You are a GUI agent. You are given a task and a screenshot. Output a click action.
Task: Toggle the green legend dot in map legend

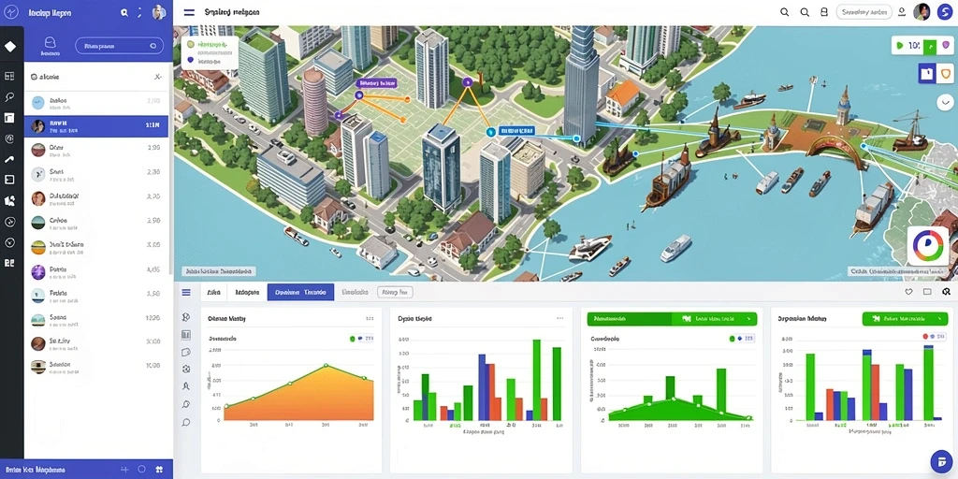pos(191,45)
